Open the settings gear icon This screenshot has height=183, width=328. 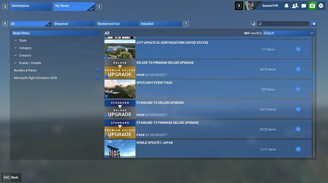[321, 6]
